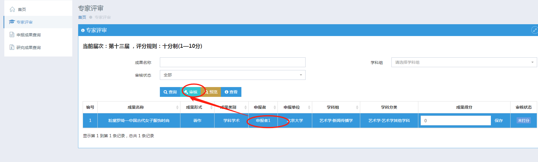Click 学科组 dropdown arrow

(x=533, y=62)
